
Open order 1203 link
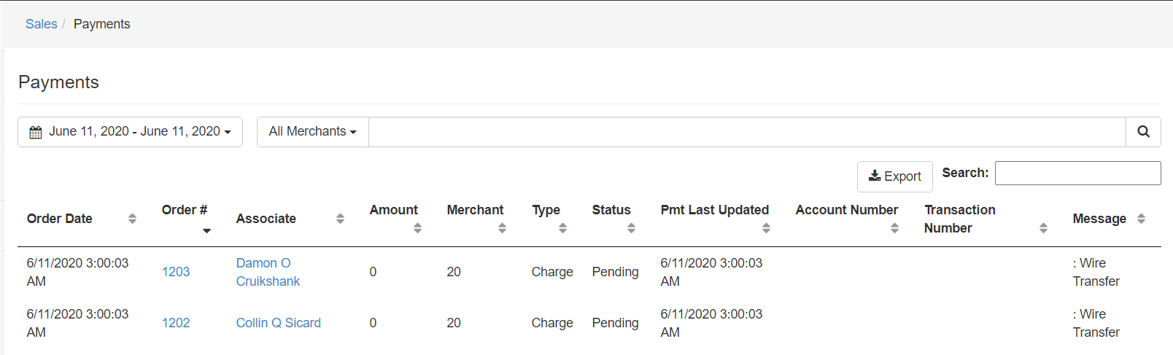tap(176, 272)
